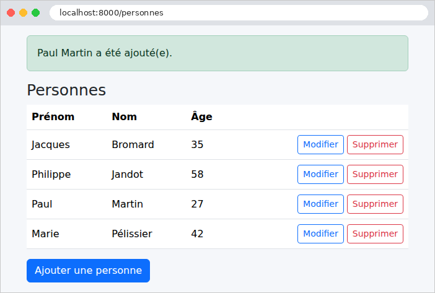Click the last name Pélissier
Viewport: 435px width, 293px height.
[x=132, y=234]
